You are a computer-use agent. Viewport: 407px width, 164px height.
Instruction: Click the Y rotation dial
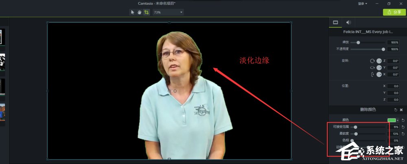379,68
